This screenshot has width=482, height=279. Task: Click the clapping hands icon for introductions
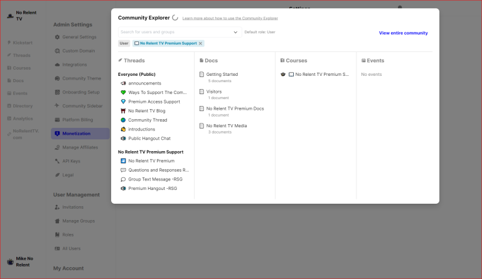pyautogui.click(x=123, y=129)
